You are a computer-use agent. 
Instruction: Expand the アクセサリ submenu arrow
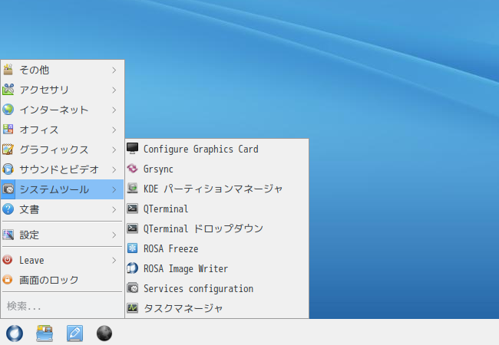point(114,90)
